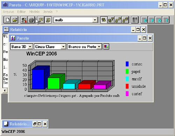This screenshot has width=175, height=136.
Task: Click the green papel legend swatch
Action: tap(127, 71)
